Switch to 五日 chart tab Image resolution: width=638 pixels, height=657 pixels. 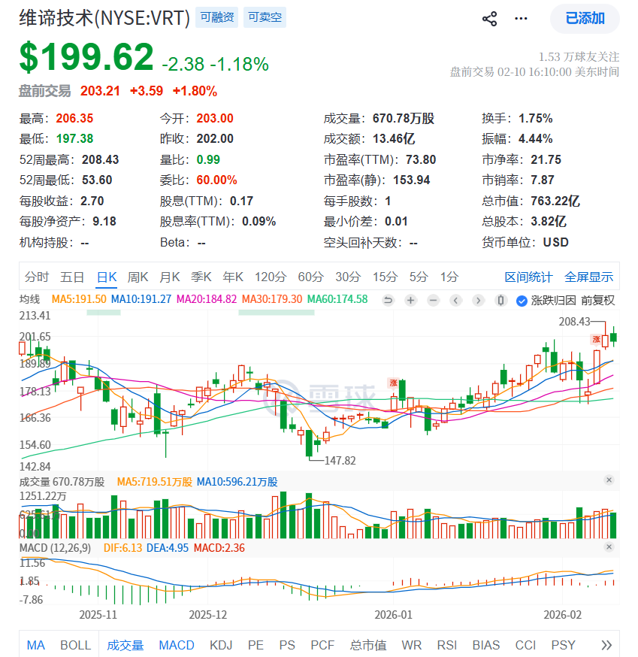click(x=72, y=277)
